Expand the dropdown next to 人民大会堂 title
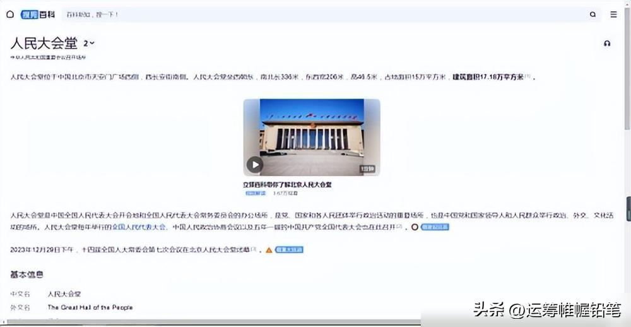The width and height of the screenshot is (631, 327). (90, 44)
